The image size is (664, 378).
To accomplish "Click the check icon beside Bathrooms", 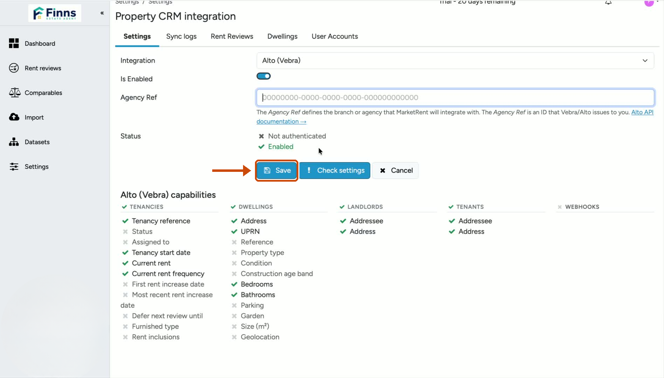I will coord(234,295).
